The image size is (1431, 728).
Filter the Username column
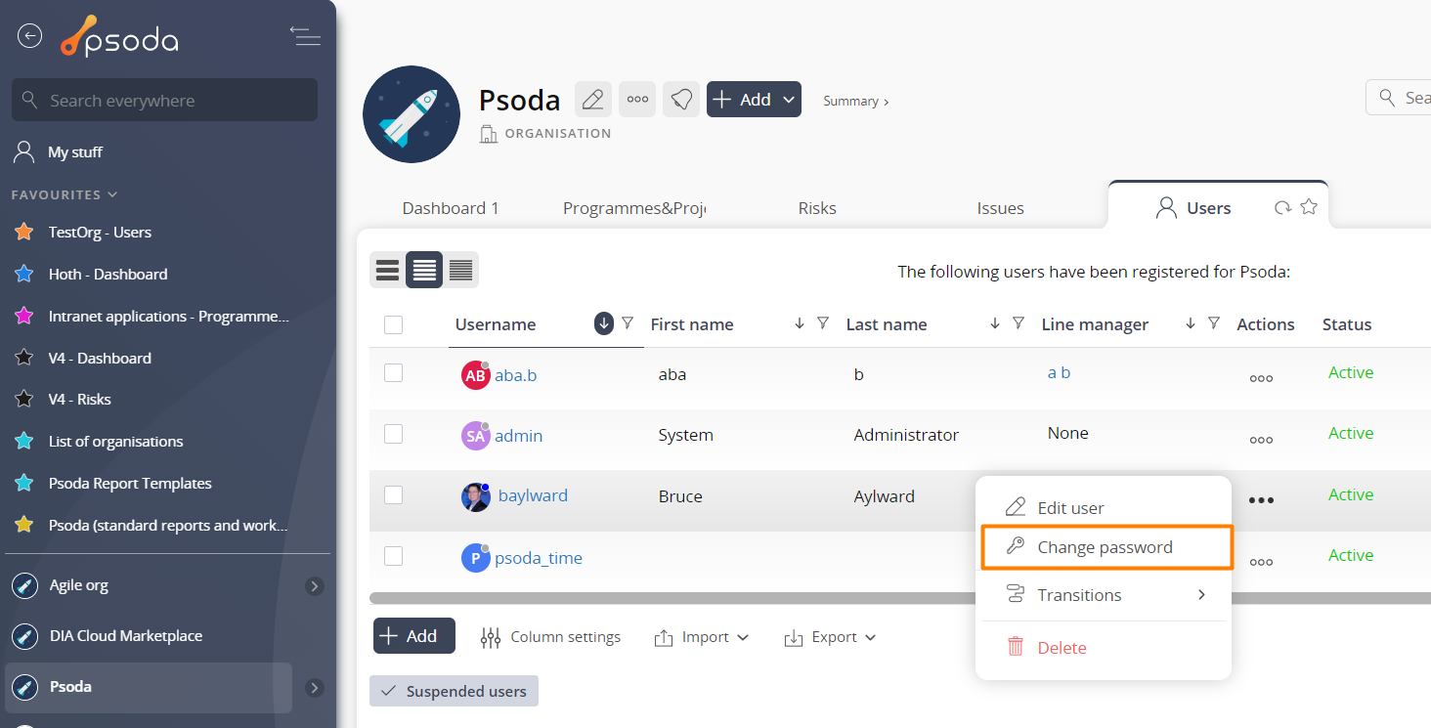[x=628, y=323]
